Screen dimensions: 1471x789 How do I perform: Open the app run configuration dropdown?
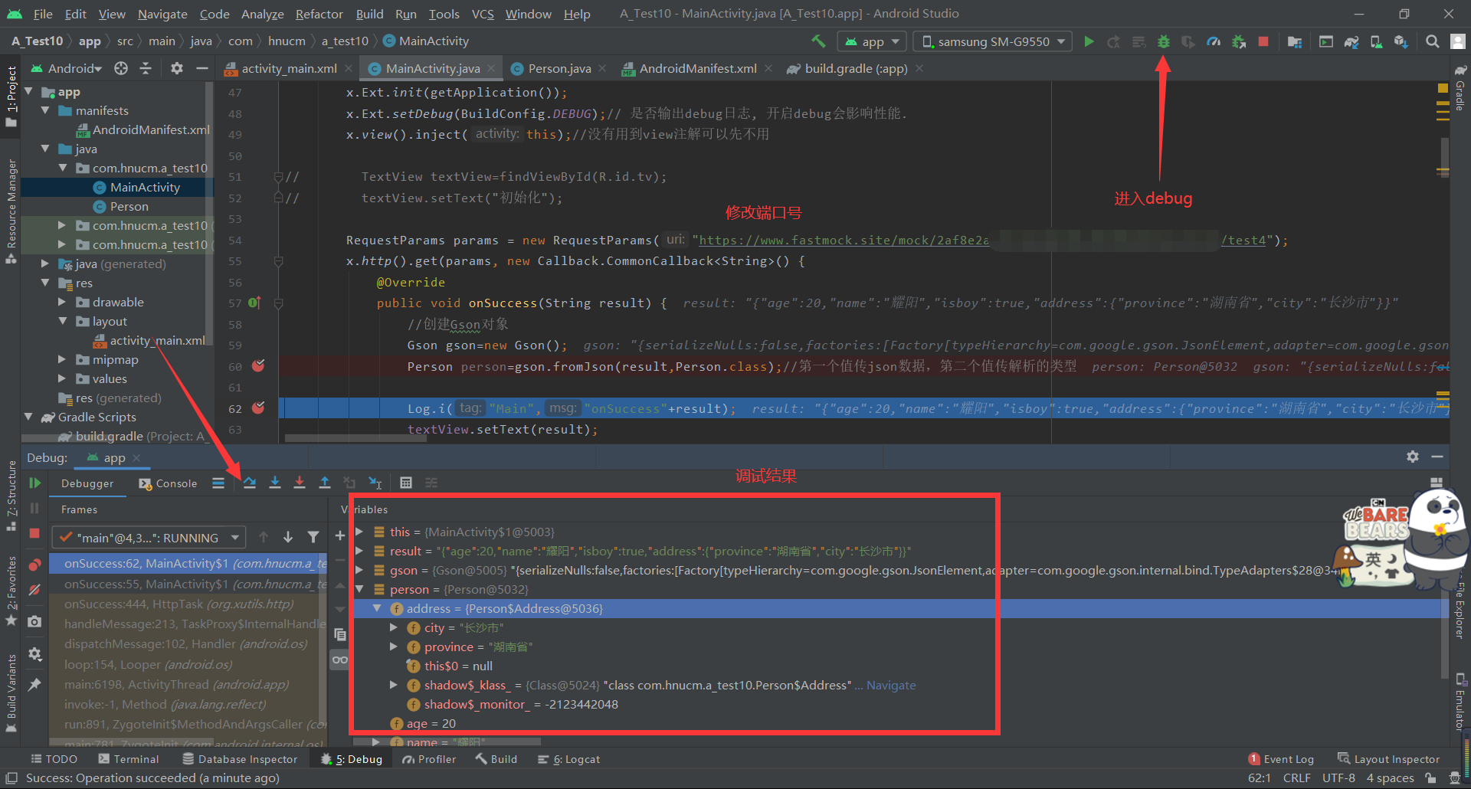[x=872, y=41]
